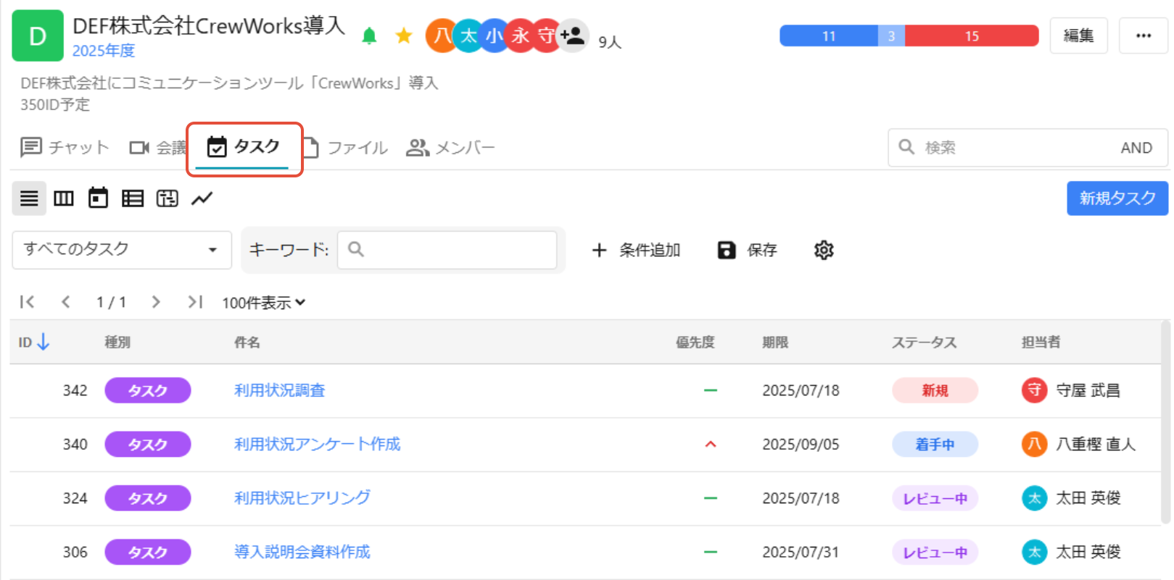Click the 新規タスク button

pyautogui.click(x=1117, y=198)
